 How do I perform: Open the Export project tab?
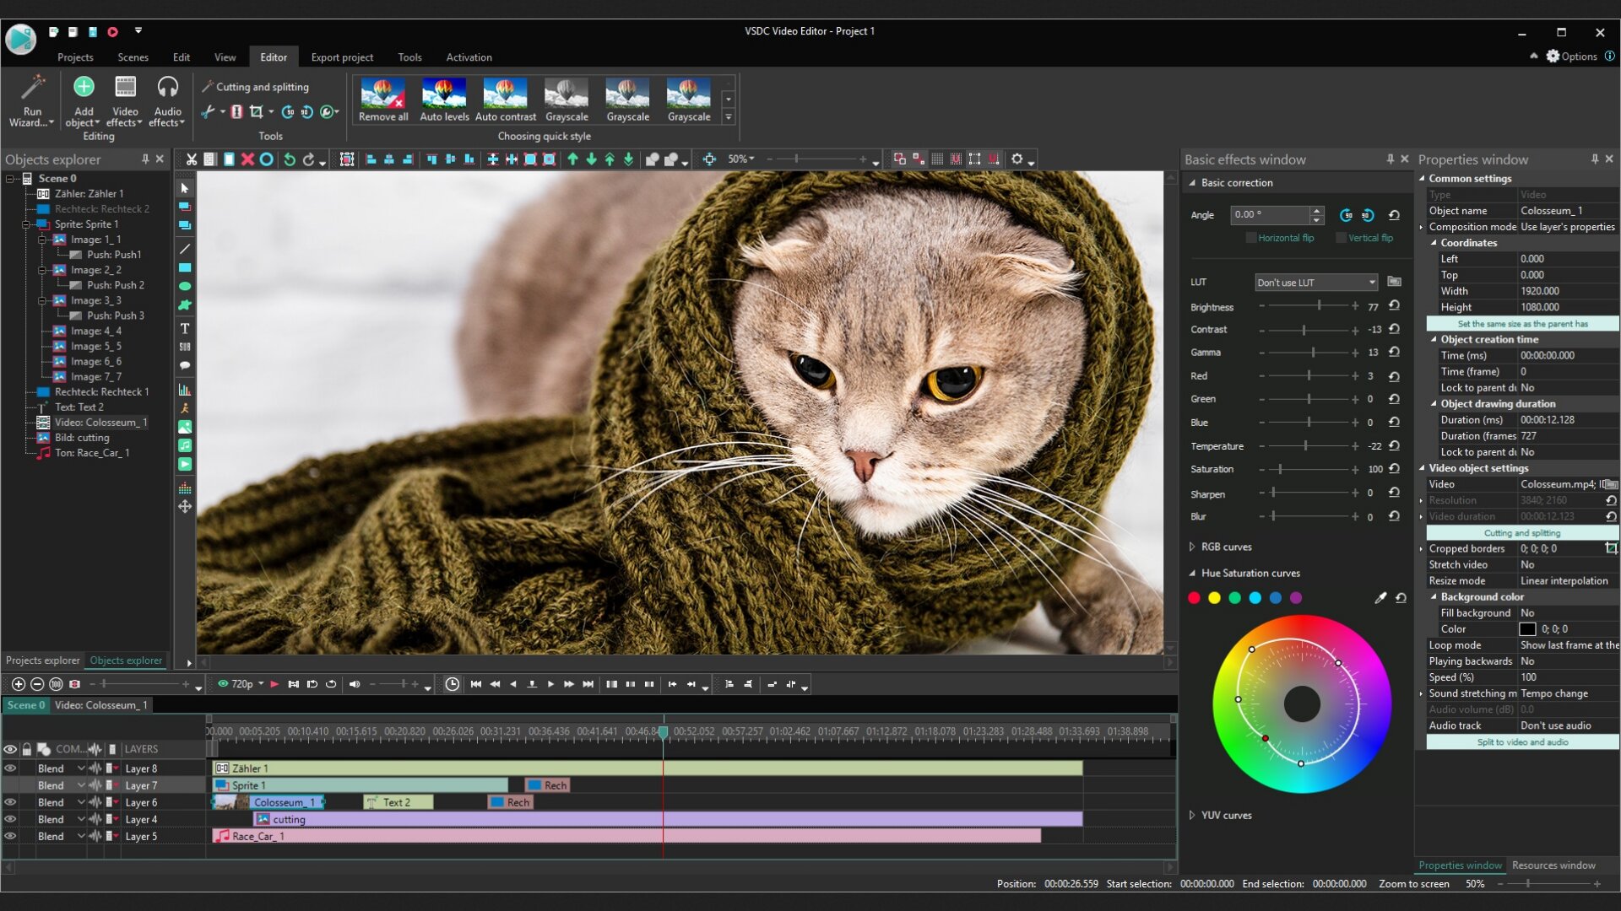[x=341, y=57]
